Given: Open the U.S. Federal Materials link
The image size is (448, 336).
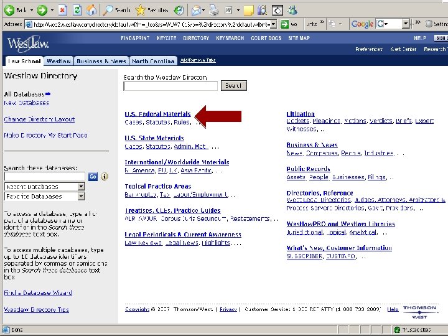Looking at the screenshot, I should pyautogui.click(x=157, y=114).
